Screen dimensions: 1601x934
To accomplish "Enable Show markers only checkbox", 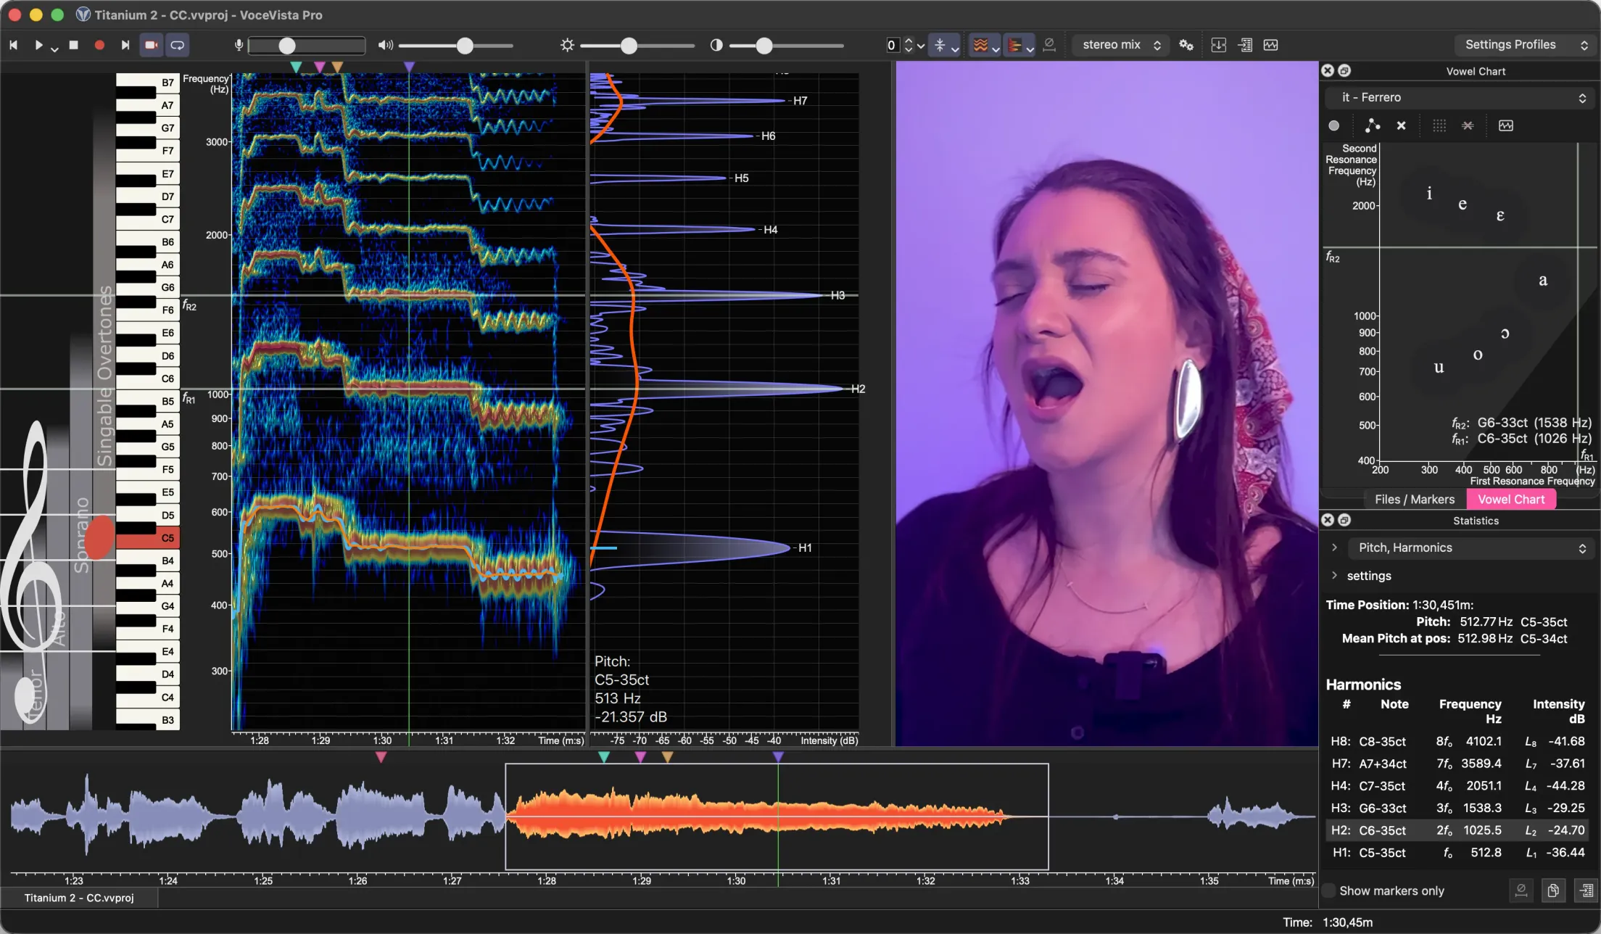I will pyautogui.click(x=1328, y=890).
